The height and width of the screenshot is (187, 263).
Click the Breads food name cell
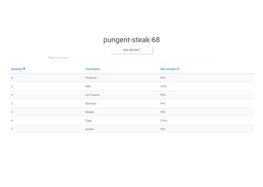tap(90, 112)
